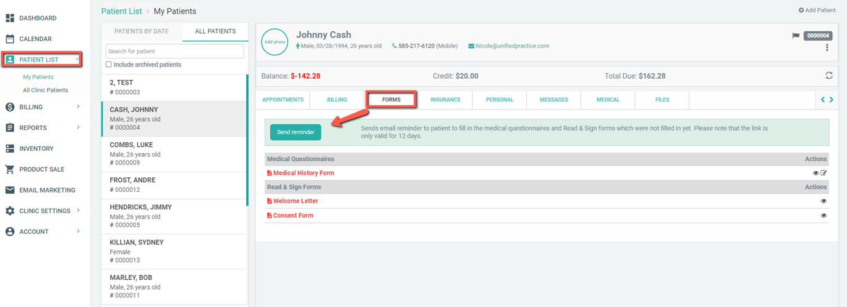Open the three-dot patient options menu

point(827,47)
